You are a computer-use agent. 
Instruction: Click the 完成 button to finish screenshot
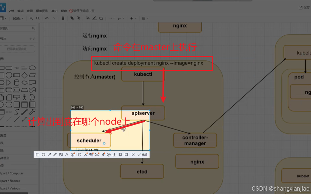[x=142, y=155]
